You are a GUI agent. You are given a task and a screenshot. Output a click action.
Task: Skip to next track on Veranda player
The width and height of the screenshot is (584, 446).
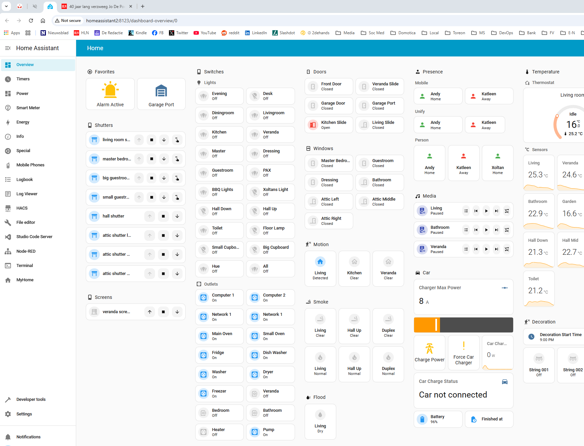coord(496,249)
